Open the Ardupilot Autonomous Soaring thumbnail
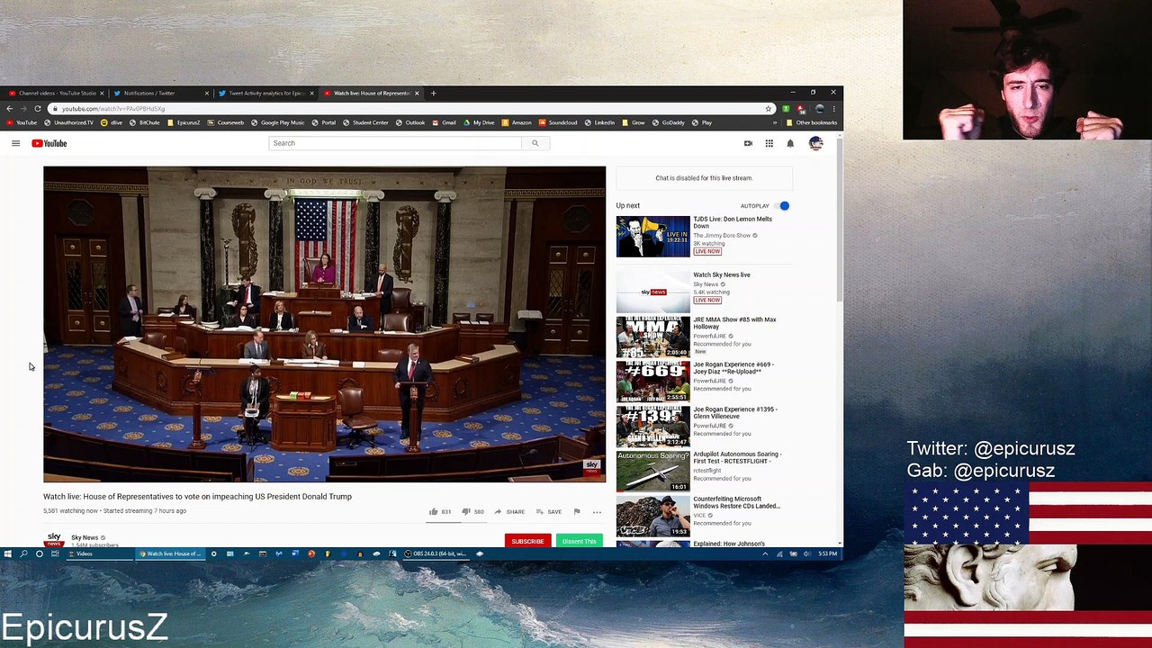 click(x=653, y=471)
